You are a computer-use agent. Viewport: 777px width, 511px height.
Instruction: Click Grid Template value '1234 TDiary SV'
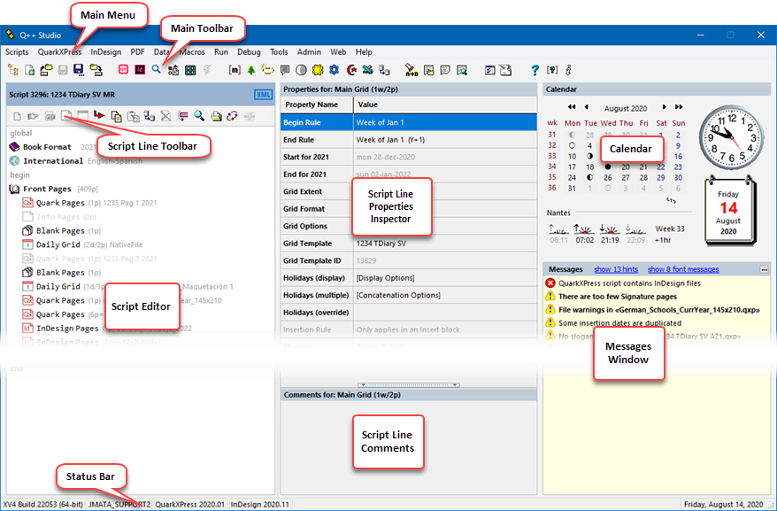tap(381, 244)
